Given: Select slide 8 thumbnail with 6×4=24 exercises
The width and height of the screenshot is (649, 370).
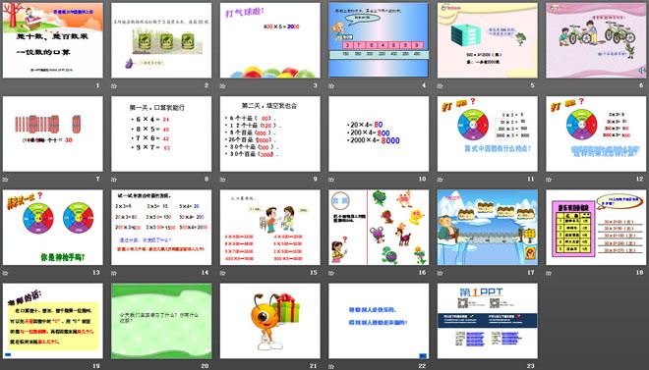Looking at the screenshot, I should coord(161,133).
